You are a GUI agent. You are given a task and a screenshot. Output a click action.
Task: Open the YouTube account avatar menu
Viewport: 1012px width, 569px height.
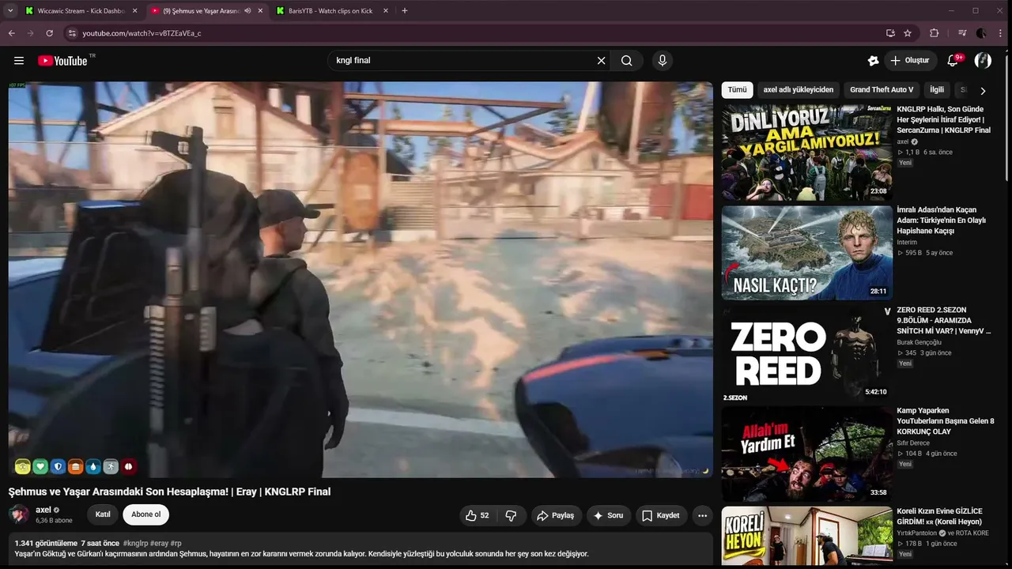coord(983,61)
